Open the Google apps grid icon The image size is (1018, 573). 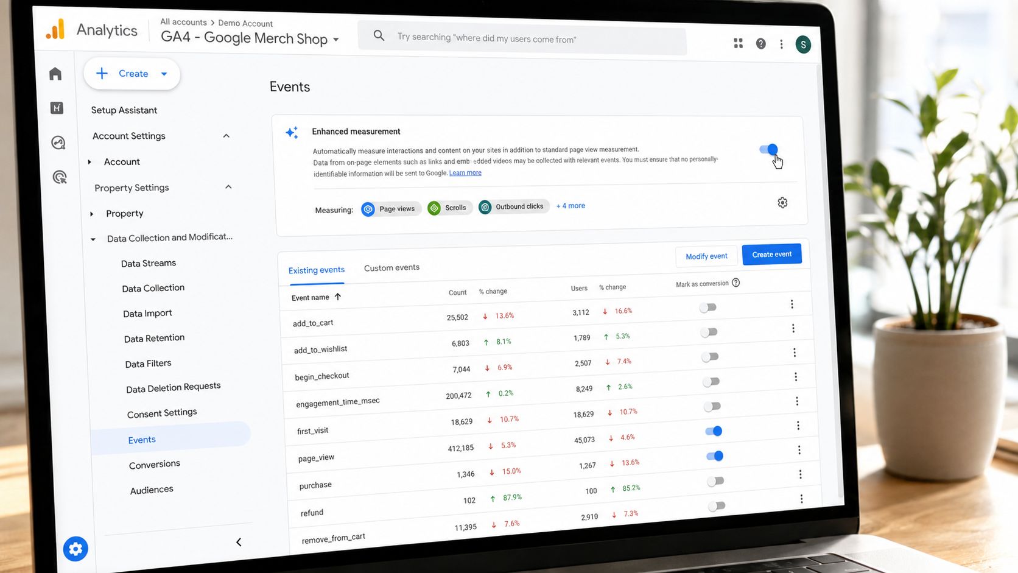(x=738, y=43)
